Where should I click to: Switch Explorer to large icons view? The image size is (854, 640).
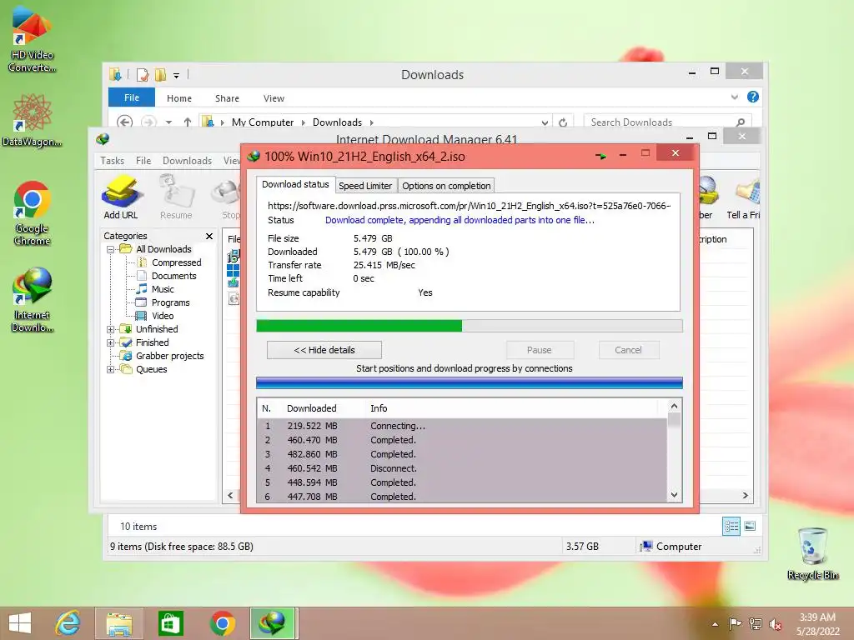[x=750, y=527]
